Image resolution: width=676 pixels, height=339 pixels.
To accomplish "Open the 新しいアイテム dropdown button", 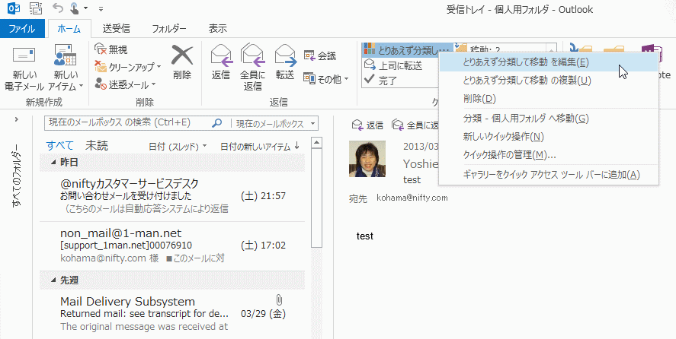I will tap(66, 68).
